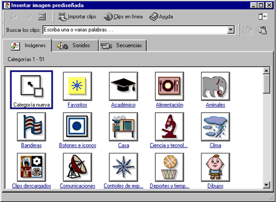276x202 pixels.
Task: Open Ayuda help
Action: (x=161, y=17)
